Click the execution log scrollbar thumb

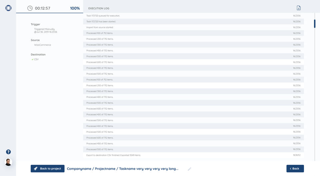coord(315,24)
